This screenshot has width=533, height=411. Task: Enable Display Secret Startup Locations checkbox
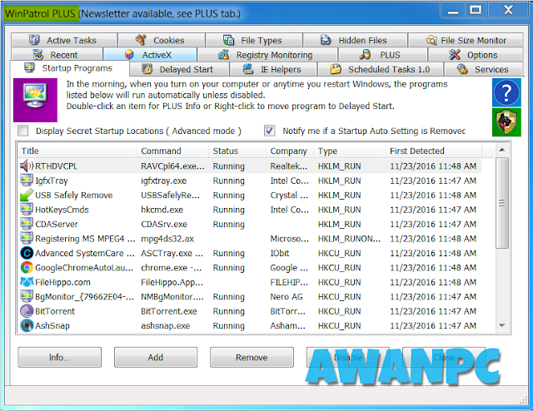coord(22,131)
